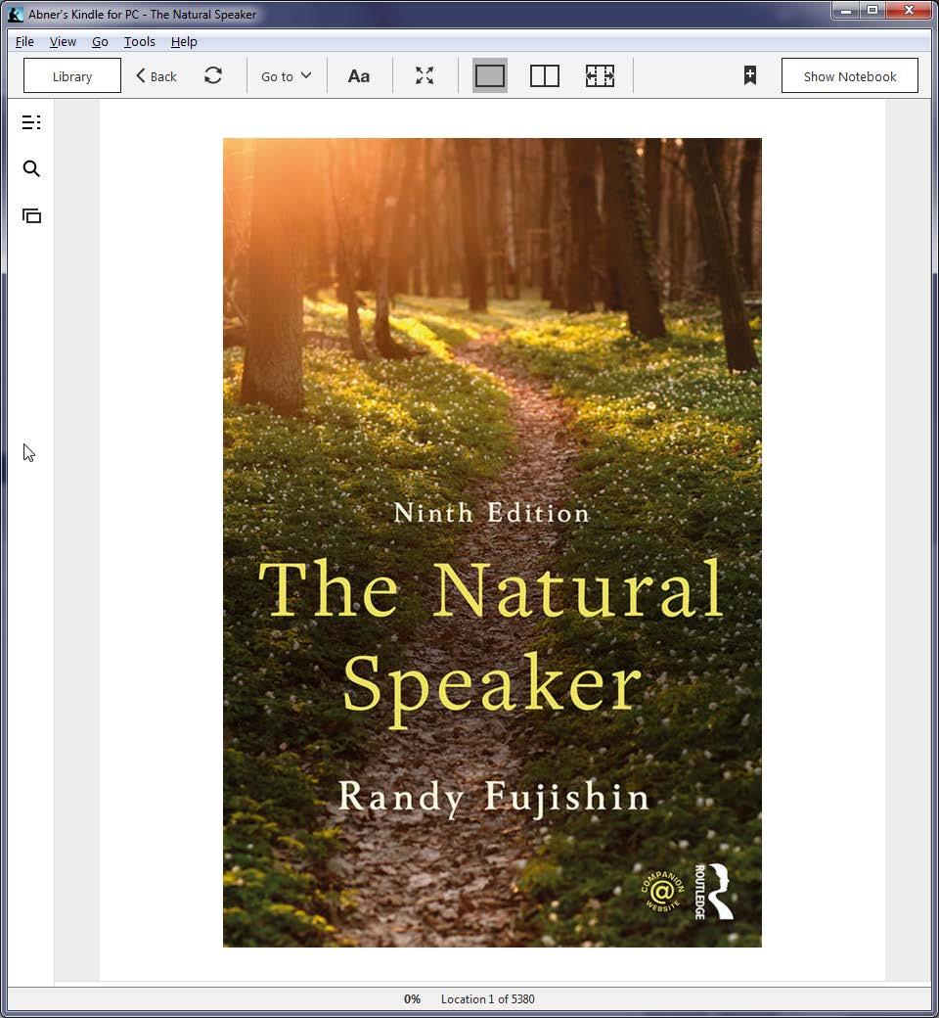939x1018 pixels.
Task: Minimize the Kindle window
Action: [846, 11]
